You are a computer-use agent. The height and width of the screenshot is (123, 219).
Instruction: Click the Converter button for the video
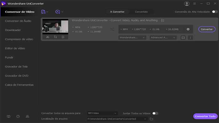coord(207,29)
